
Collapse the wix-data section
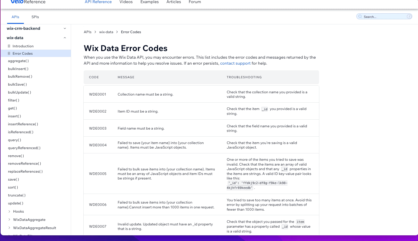[65, 38]
